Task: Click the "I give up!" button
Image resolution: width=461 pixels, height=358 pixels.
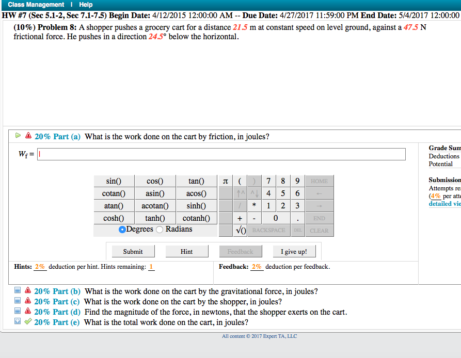Action: click(294, 251)
